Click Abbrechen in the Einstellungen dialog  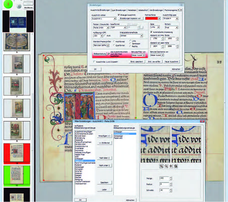[176, 69]
